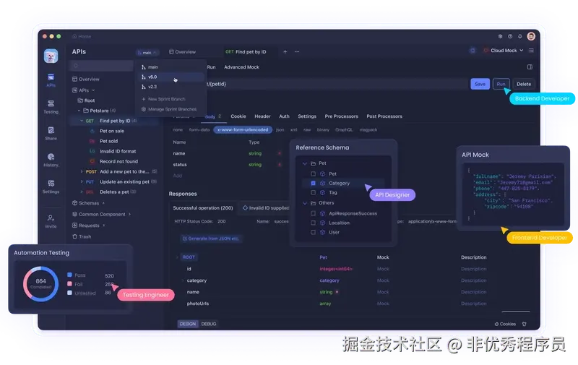Switch to the Overview tab

tap(183, 52)
